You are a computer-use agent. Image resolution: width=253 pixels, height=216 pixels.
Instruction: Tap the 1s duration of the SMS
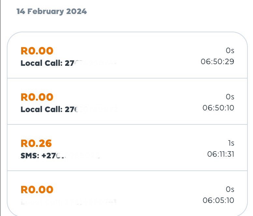click(x=231, y=143)
